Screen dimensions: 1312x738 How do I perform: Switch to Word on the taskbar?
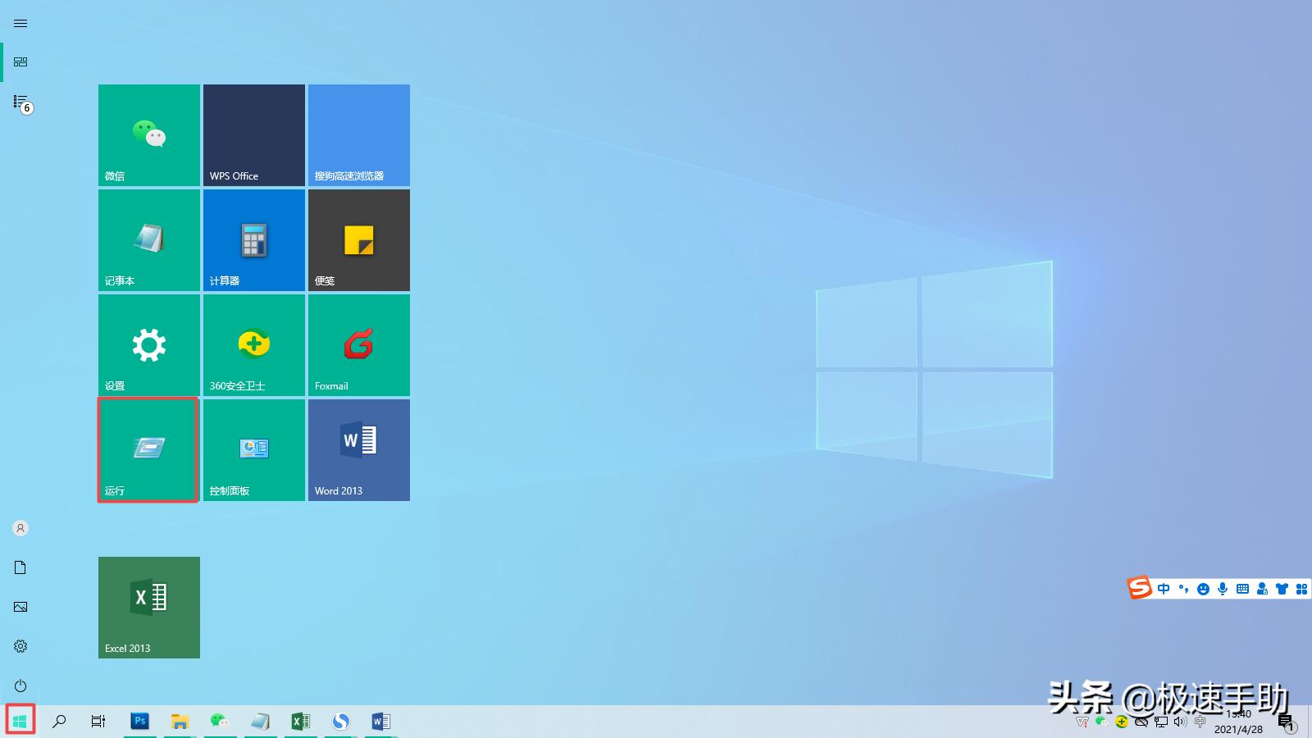380,722
